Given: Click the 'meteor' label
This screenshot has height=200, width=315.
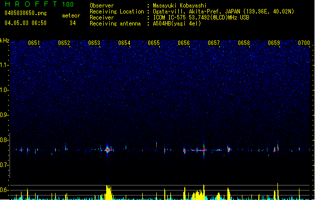Looking at the screenshot, I should click(x=71, y=15).
